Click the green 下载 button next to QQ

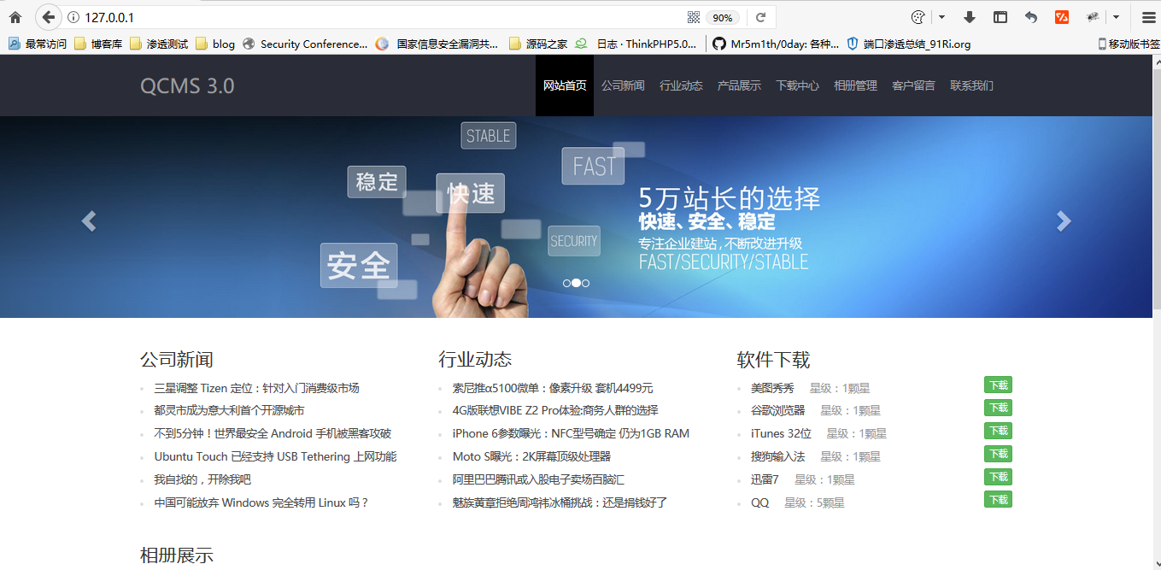click(x=998, y=499)
